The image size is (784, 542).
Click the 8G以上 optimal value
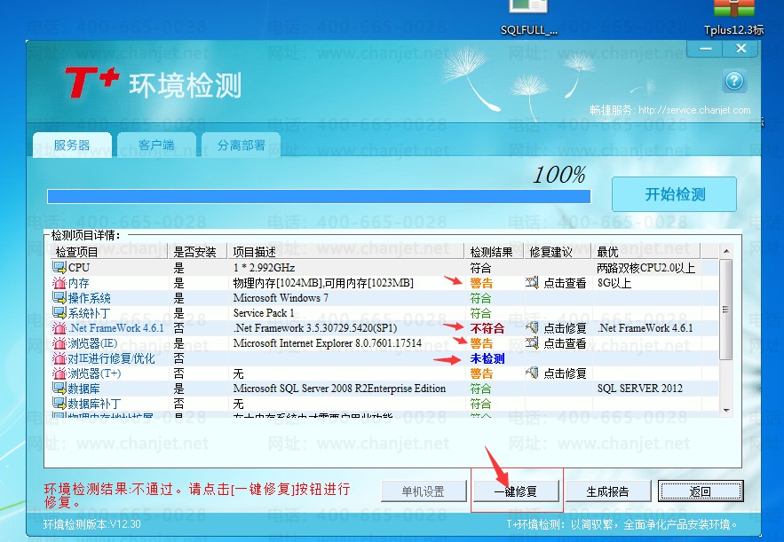point(614,283)
